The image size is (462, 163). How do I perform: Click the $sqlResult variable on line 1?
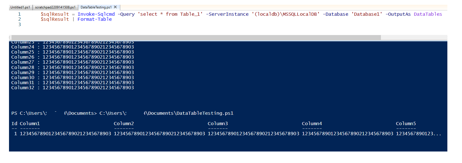[x=55, y=14]
